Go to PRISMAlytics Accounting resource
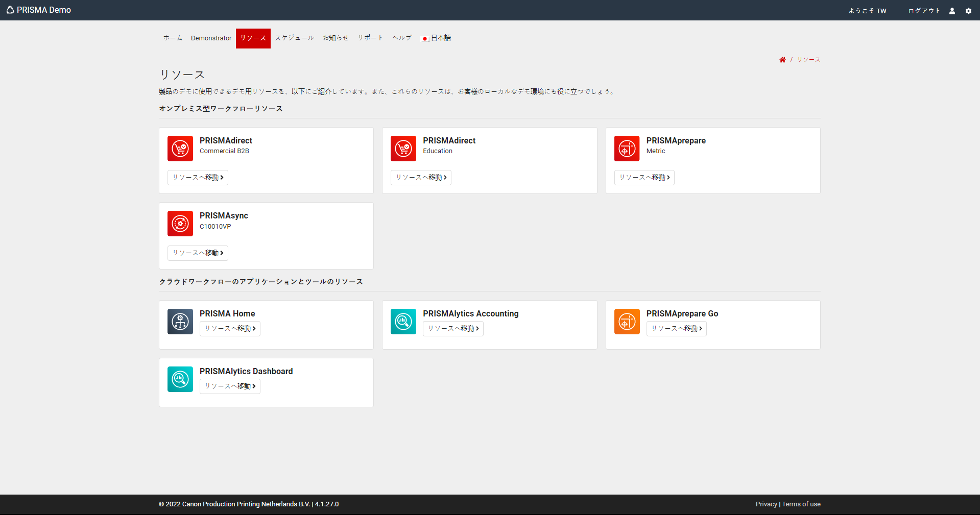The width and height of the screenshot is (980, 515). tap(453, 329)
